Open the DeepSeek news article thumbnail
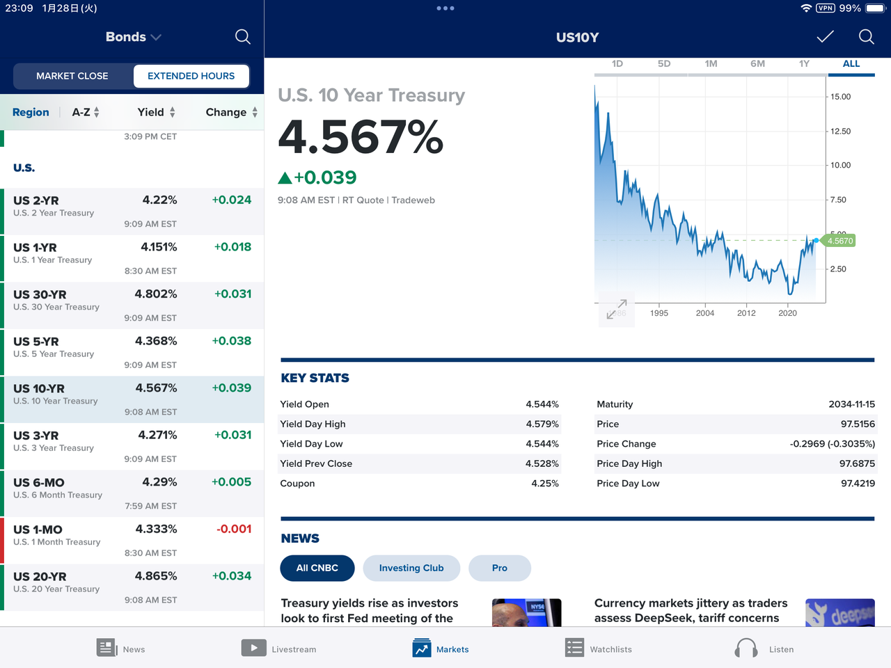The height and width of the screenshot is (668, 891). tap(839, 612)
